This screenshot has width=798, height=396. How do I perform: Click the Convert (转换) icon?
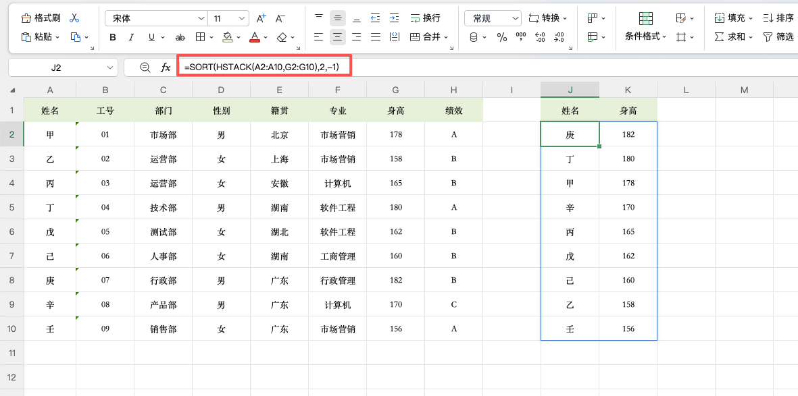(x=533, y=18)
